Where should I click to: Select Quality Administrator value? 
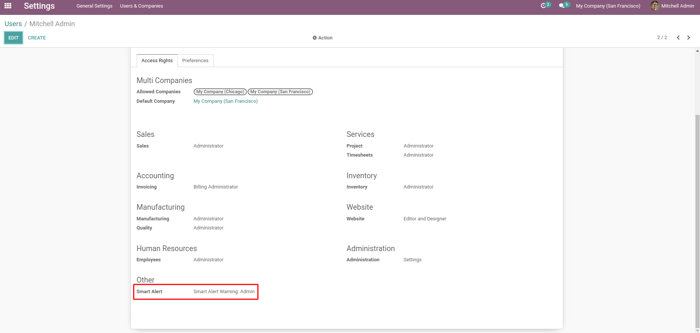point(209,228)
